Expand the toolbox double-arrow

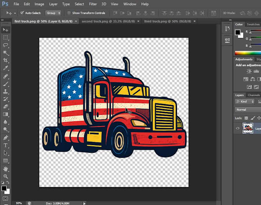click(2, 20)
